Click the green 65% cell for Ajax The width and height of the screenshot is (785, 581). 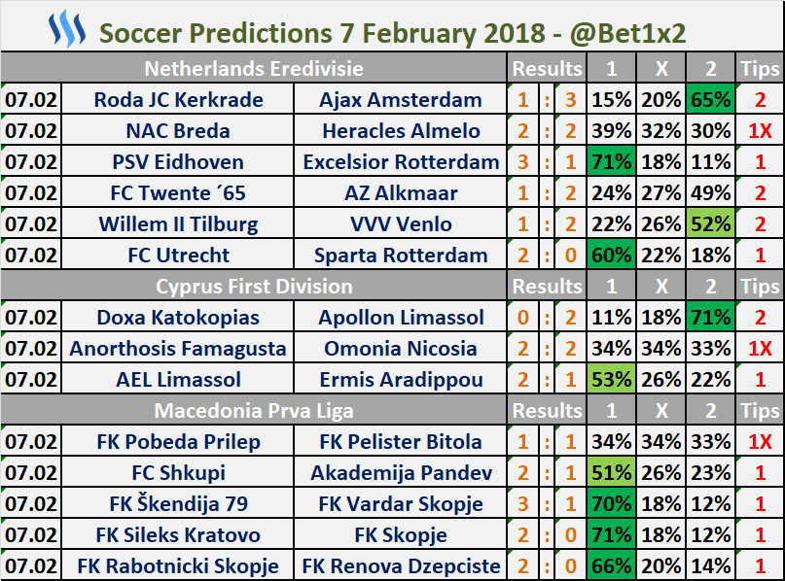(710, 100)
